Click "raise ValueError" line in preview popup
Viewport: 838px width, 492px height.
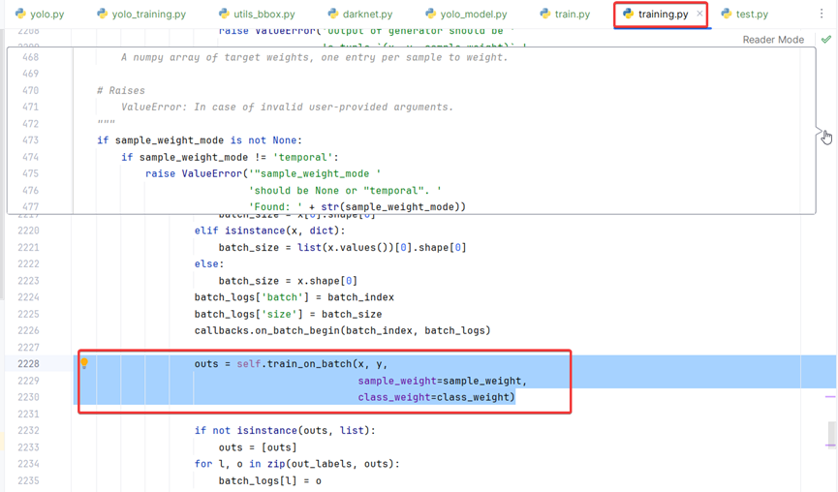coord(263,174)
